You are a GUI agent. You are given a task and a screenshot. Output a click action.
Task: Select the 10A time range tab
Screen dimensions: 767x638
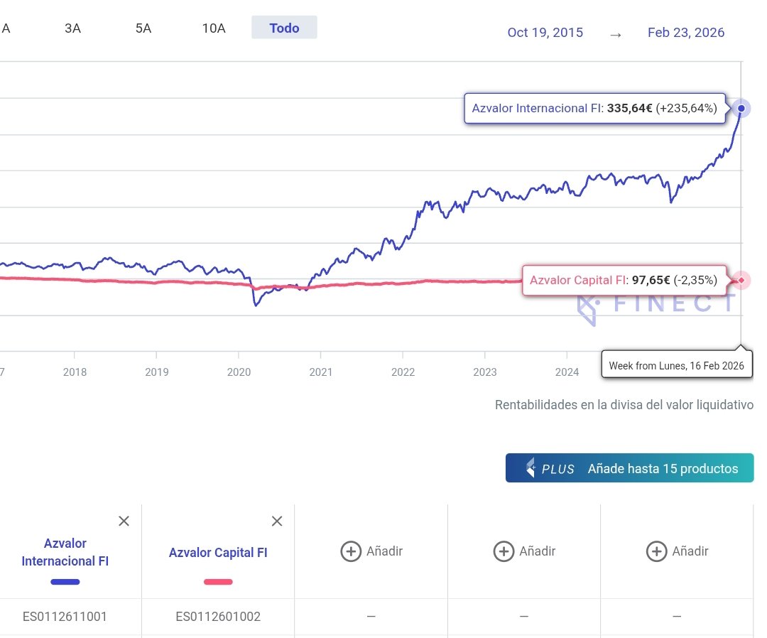coord(214,28)
